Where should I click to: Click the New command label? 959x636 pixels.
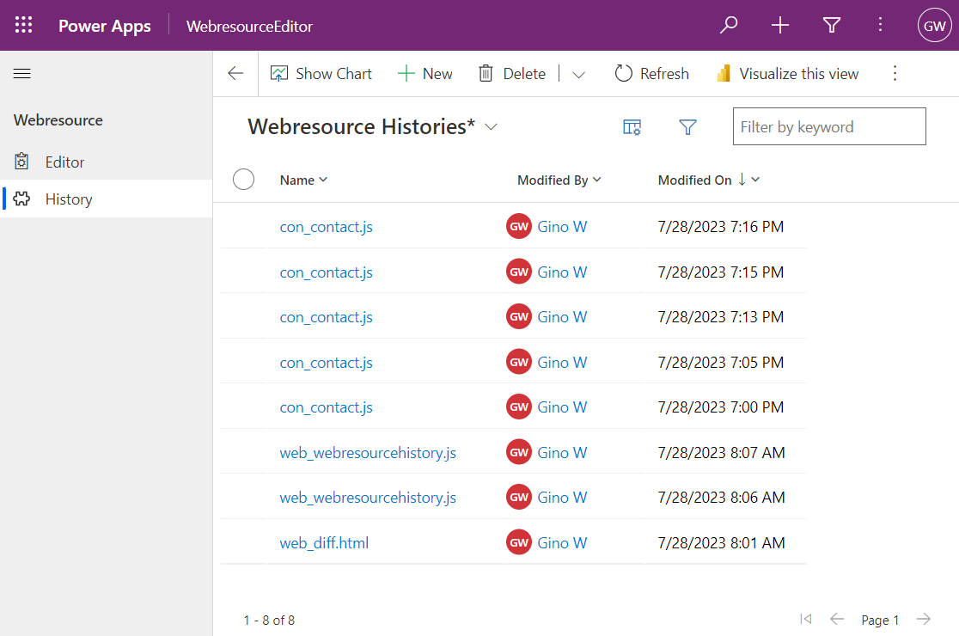point(437,74)
